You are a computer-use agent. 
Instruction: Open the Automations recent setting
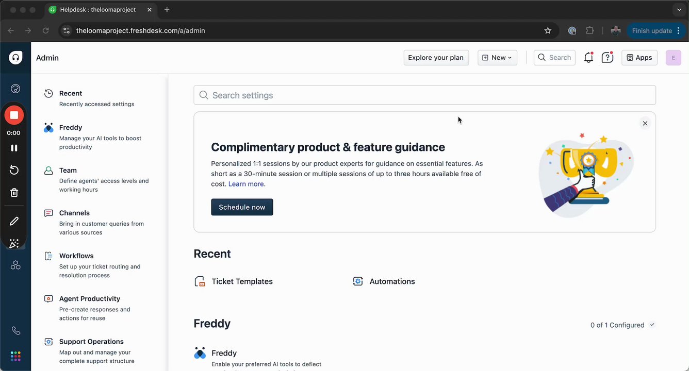tap(391, 281)
